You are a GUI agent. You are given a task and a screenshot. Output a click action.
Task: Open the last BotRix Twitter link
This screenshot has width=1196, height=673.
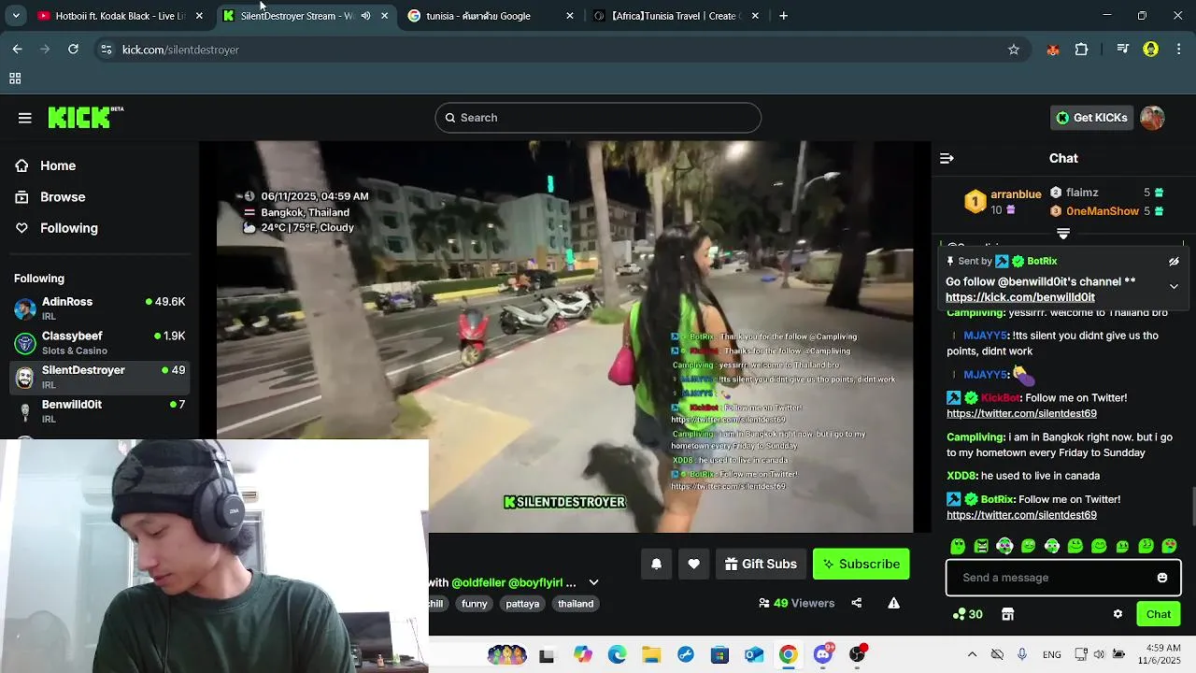[x=1021, y=515]
